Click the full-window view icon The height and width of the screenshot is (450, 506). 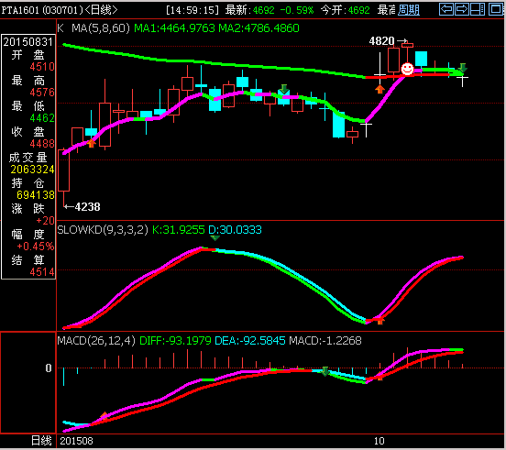click(x=496, y=9)
